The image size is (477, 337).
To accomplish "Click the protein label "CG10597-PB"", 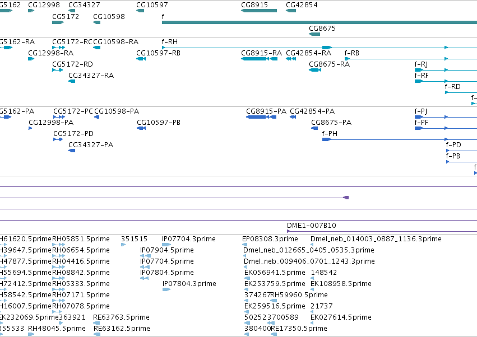I will [x=159, y=123].
